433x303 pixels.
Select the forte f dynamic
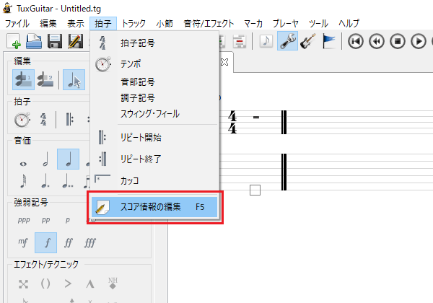[x=46, y=242]
